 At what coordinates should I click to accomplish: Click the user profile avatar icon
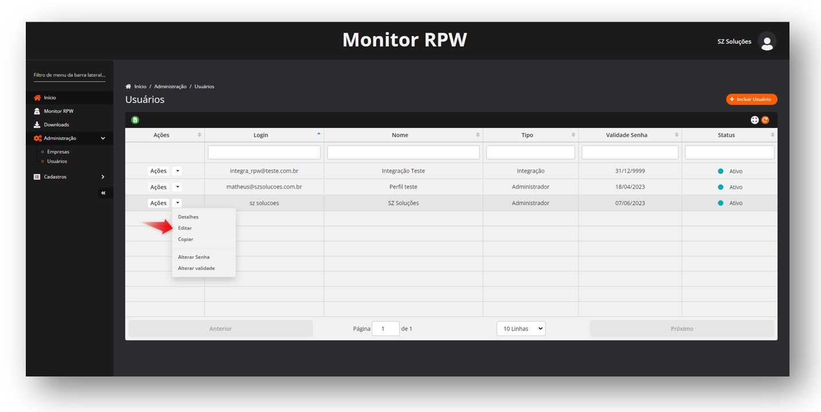pos(767,41)
